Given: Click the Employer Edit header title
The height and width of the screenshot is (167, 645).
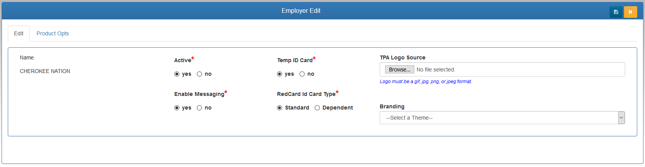Looking at the screenshot, I should tap(301, 10).
